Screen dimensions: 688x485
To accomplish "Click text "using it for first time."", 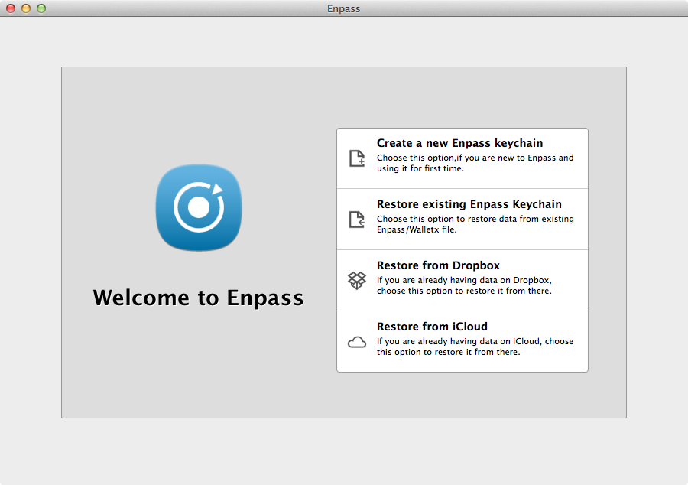I will 420,168.
